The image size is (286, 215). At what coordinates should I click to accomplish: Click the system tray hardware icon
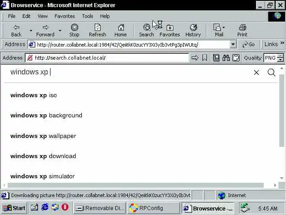tap(245, 208)
